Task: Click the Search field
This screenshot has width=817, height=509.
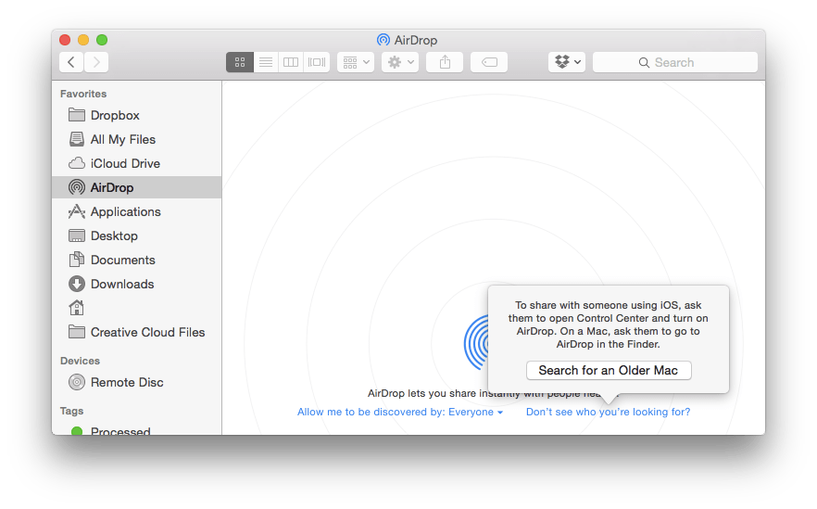Action: click(675, 62)
